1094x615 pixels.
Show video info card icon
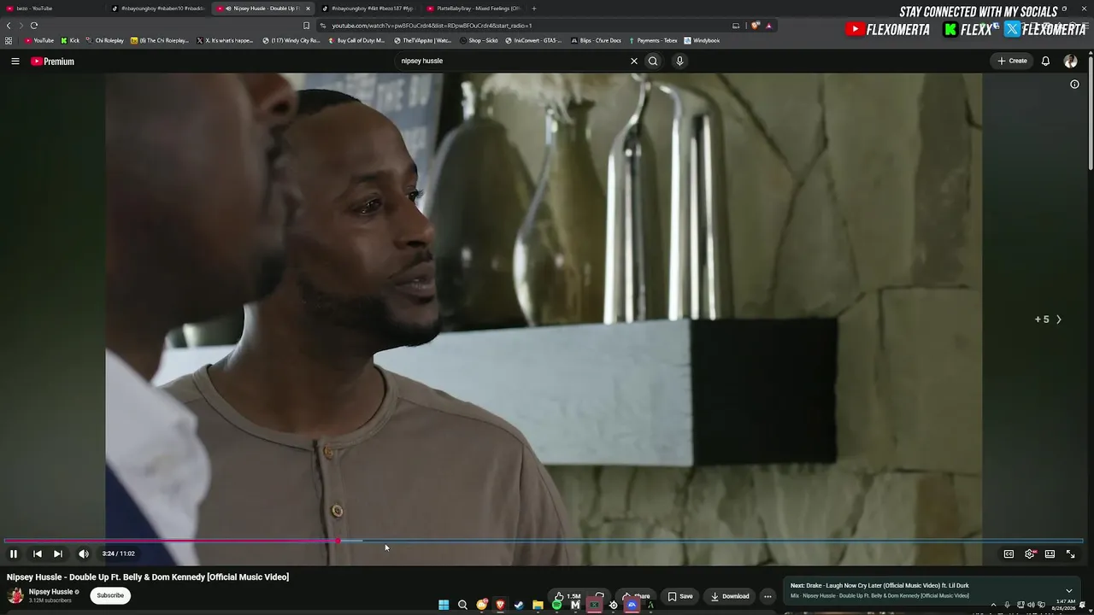coord(1074,85)
